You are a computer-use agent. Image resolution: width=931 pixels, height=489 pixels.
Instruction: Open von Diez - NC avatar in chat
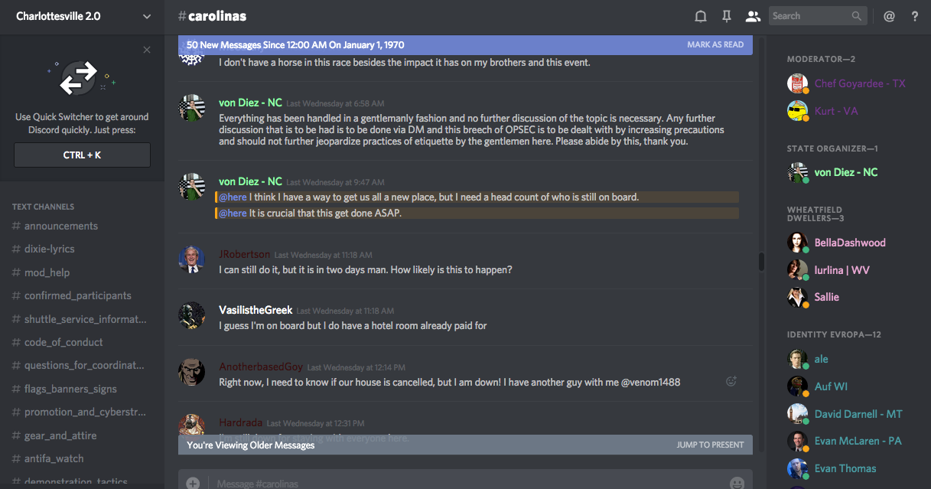coord(191,109)
